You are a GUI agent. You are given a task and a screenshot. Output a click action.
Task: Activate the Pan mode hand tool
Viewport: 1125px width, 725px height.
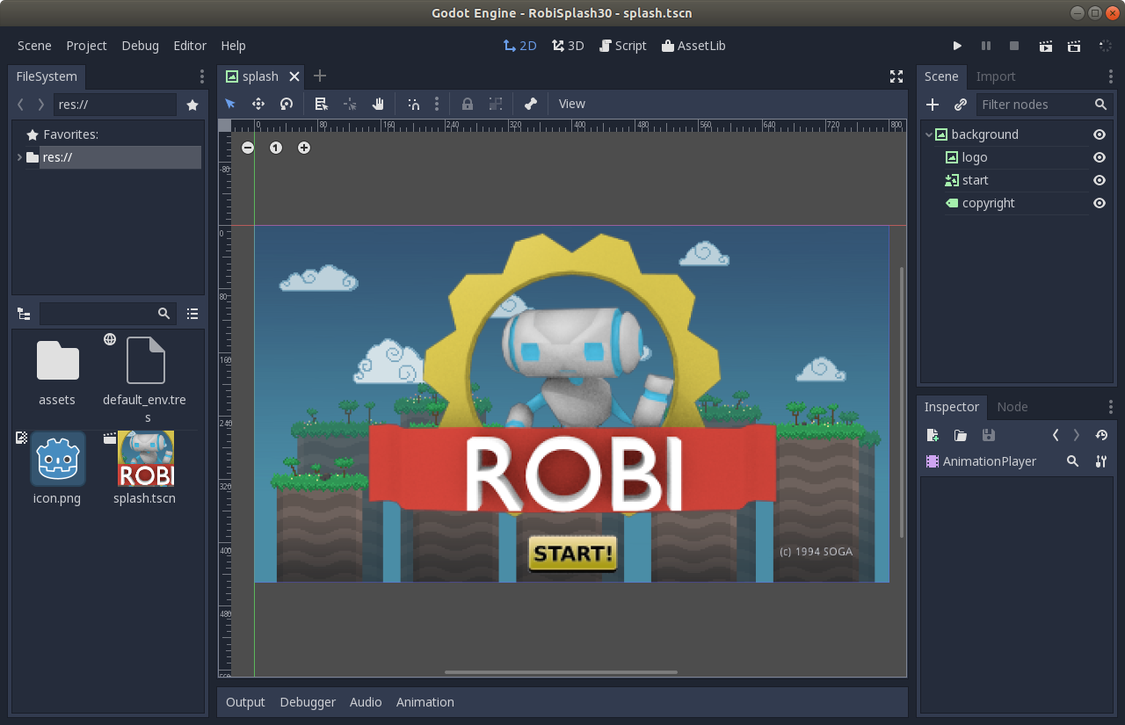(x=378, y=104)
